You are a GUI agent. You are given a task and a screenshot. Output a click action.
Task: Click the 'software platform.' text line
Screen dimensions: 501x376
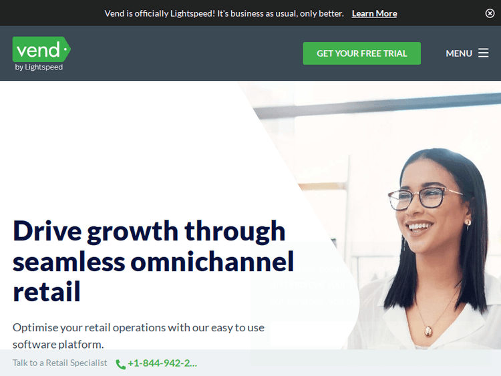click(x=58, y=345)
